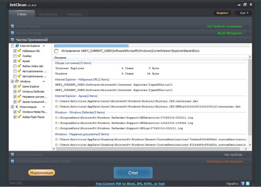Click broom icon beside Game Explorer
Screen dimensions: 261x187
[19, 86]
